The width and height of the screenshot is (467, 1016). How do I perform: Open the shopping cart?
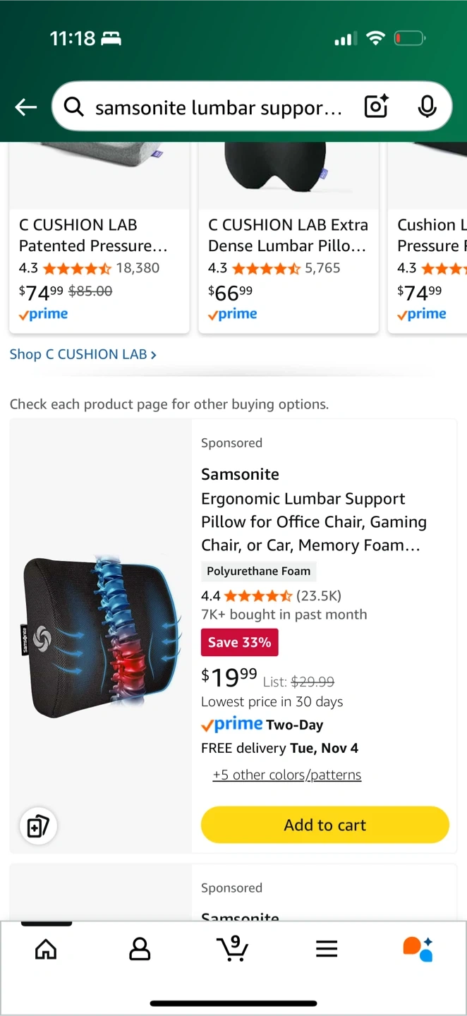233,949
